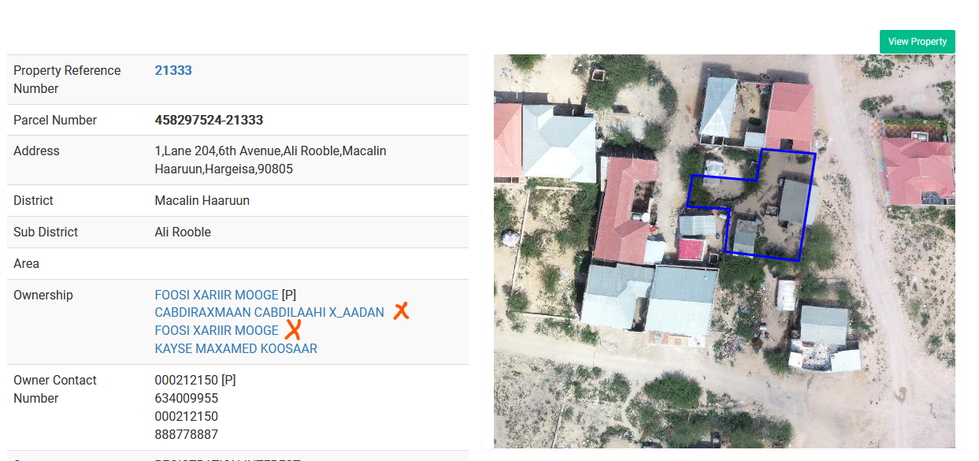Open CABDIRAXMAAN CABDILAAHI X_AADAN owner link
Screen dimensions: 979x461
coord(269,312)
